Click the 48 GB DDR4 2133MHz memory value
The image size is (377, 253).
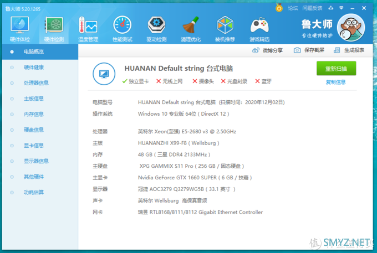click(174, 154)
